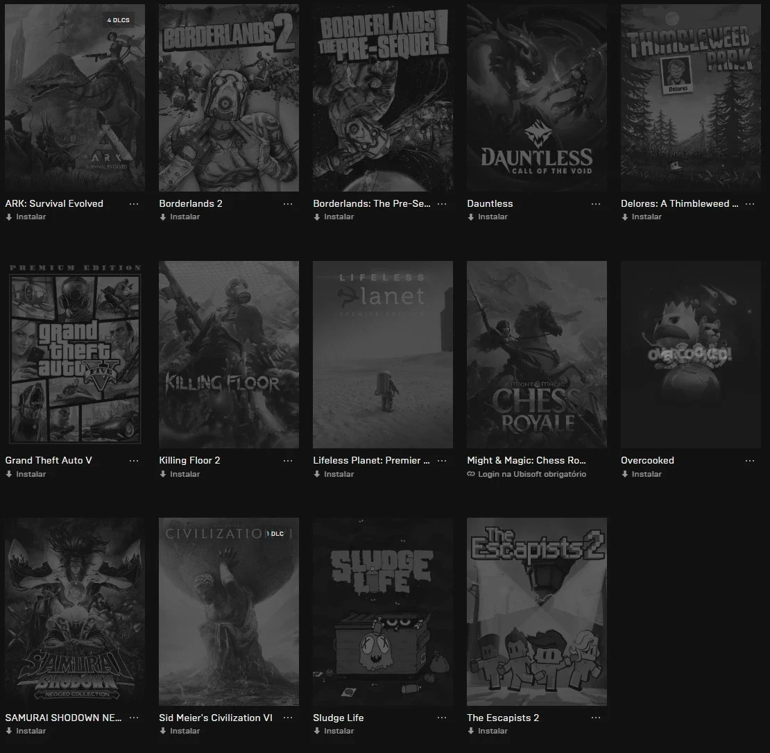Open the Sludge Life cover art
Viewport: 770px width, 753px height.
tap(382, 611)
